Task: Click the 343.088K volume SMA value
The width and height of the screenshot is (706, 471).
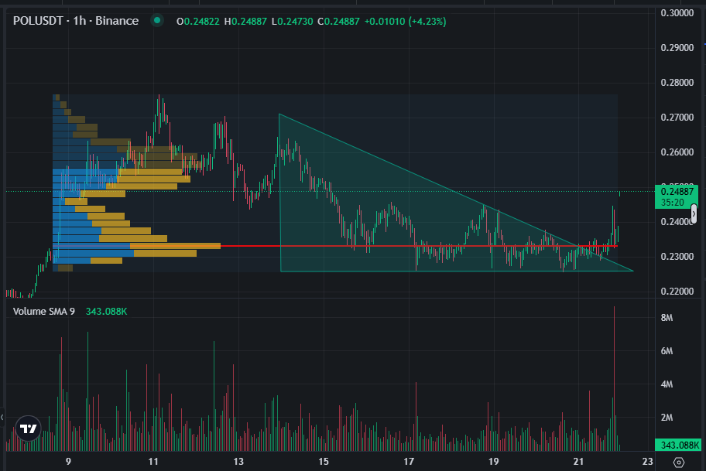Action: point(106,312)
